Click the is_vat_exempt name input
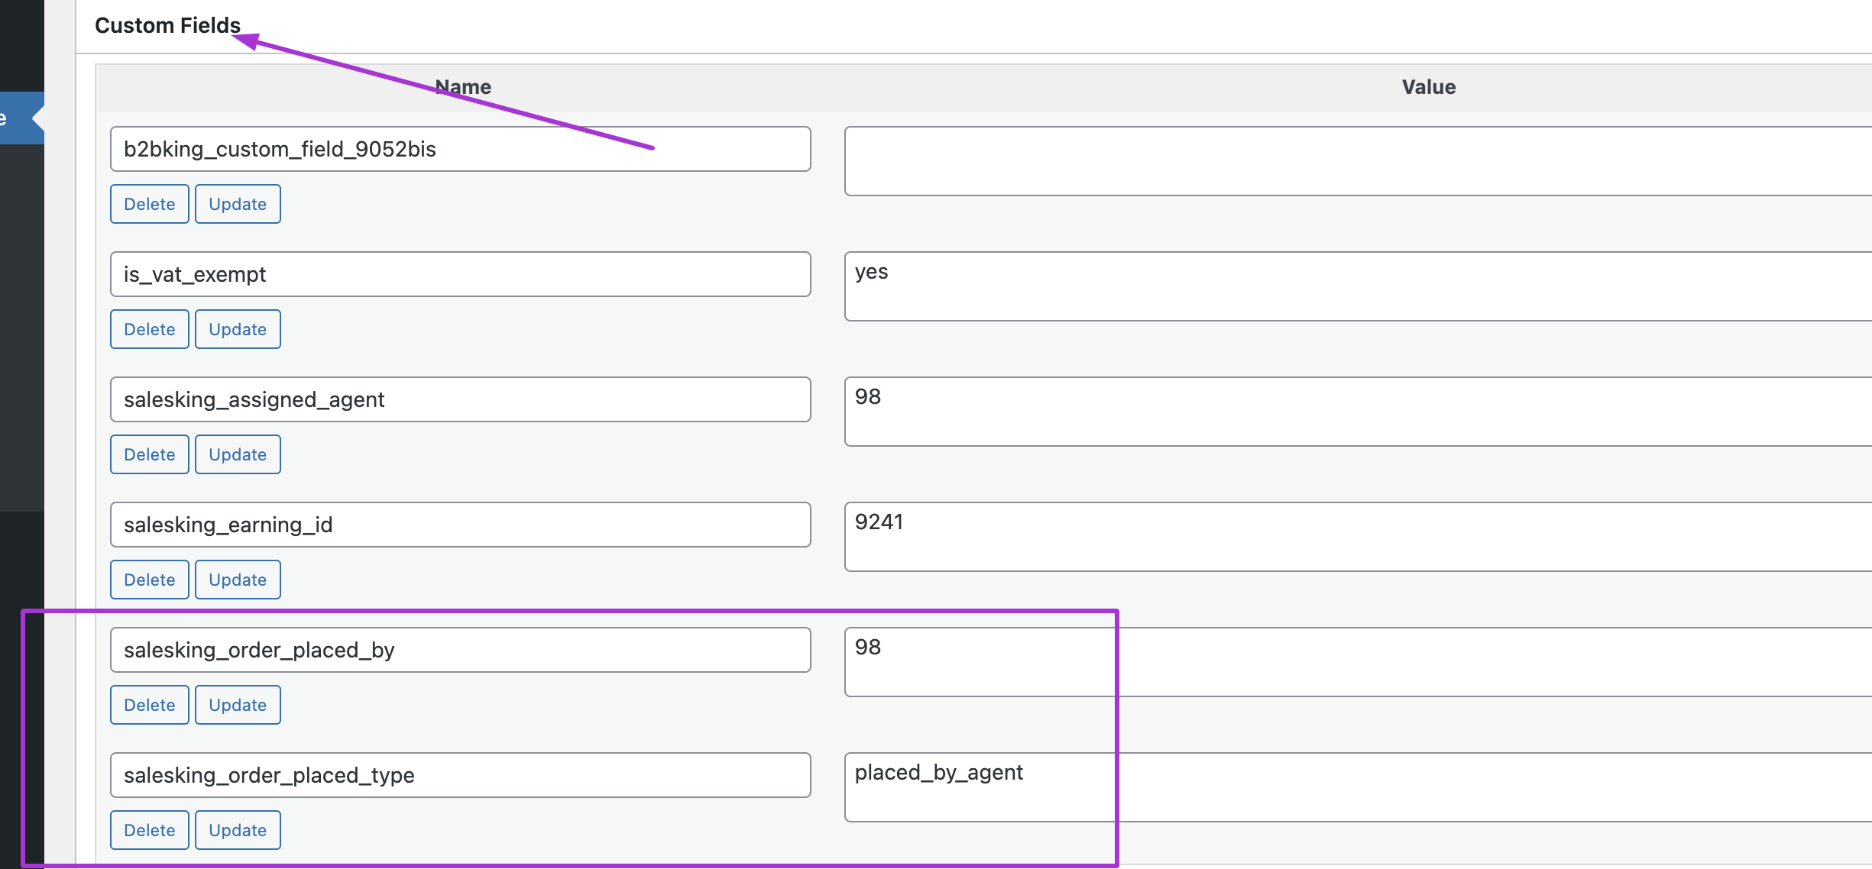 (461, 274)
